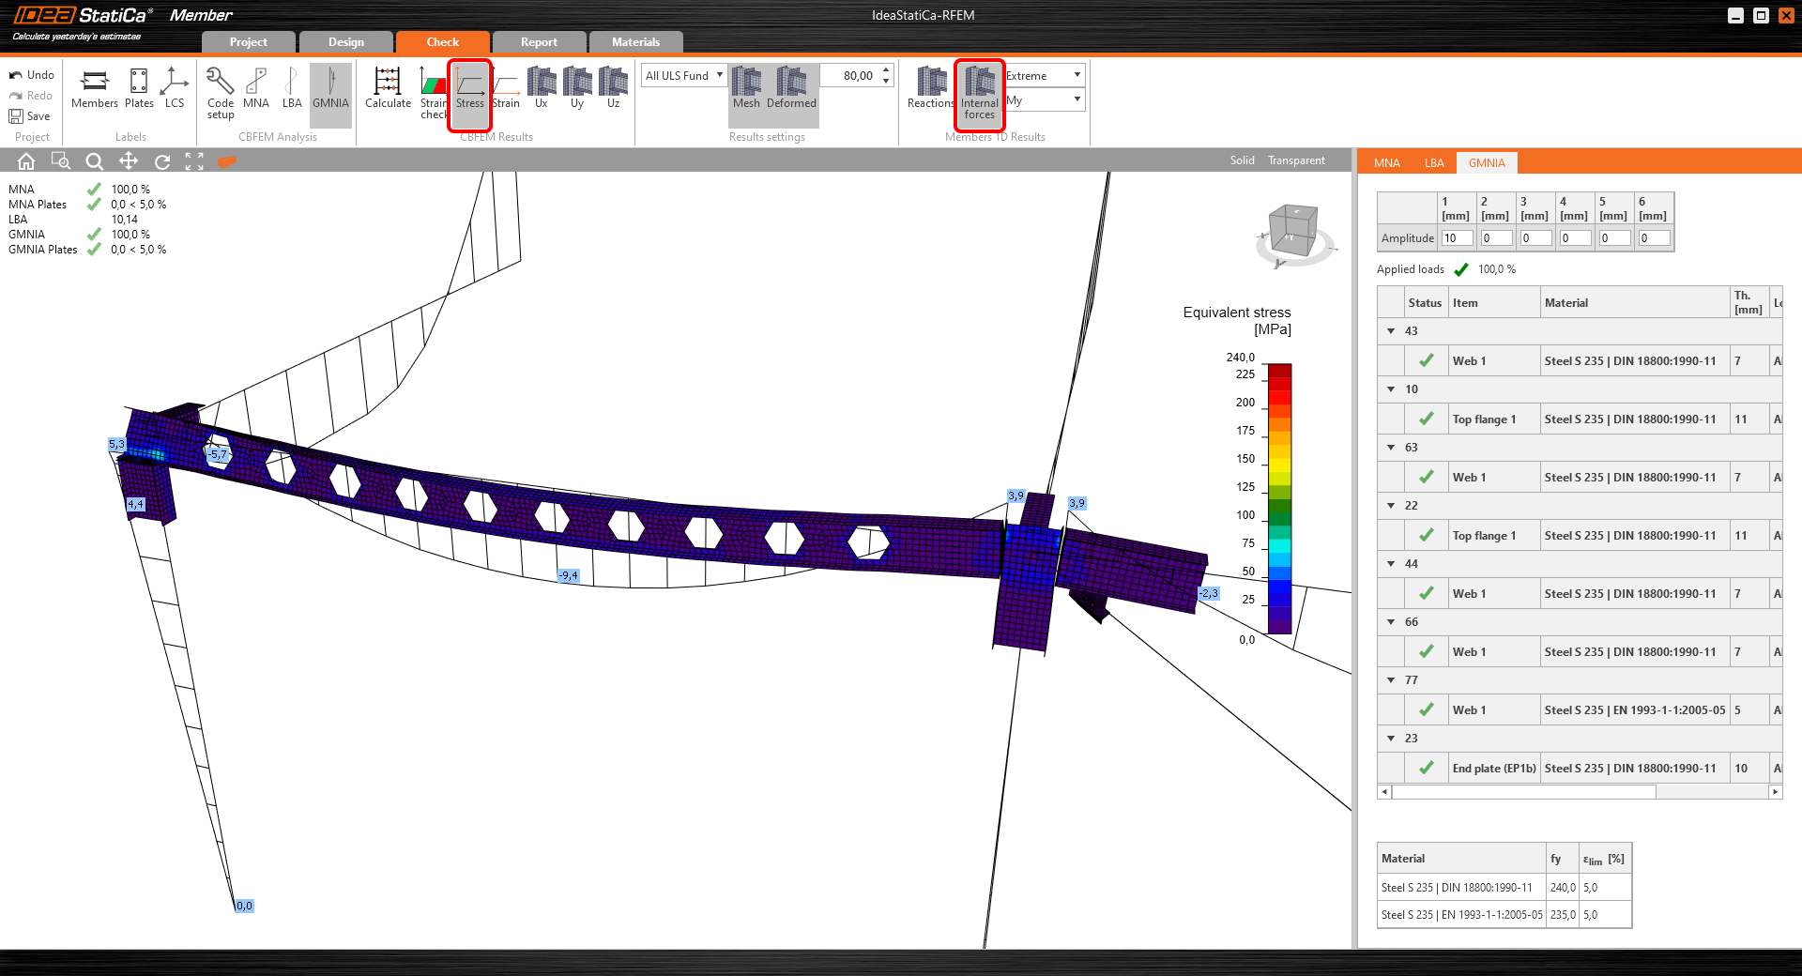Screen dimensions: 1802x976
Task: Click the Save button
Action: (x=30, y=116)
